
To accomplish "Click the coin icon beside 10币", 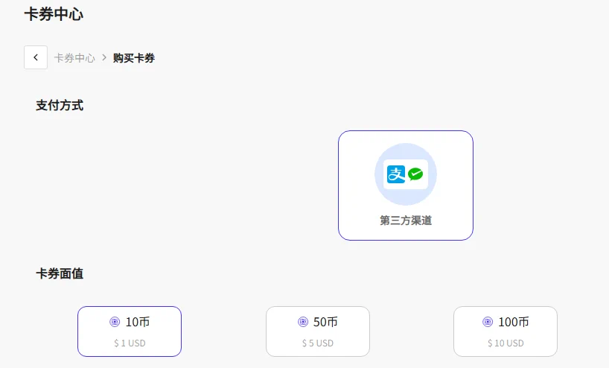I will (x=115, y=322).
